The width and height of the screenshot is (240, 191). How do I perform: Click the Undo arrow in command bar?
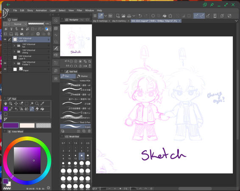140,16
